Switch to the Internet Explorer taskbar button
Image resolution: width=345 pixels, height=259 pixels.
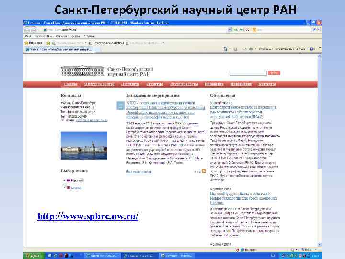139,256
